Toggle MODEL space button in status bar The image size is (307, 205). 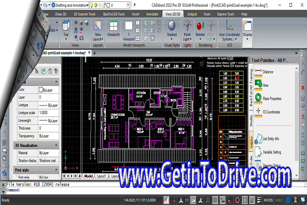click(269, 200)
